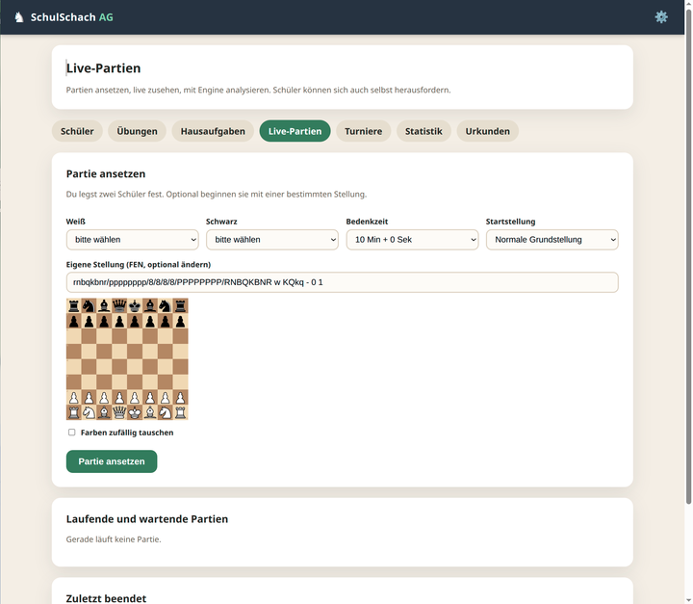Switch to the Statistik tab
693x604 pixels.
tap(423, 131)
